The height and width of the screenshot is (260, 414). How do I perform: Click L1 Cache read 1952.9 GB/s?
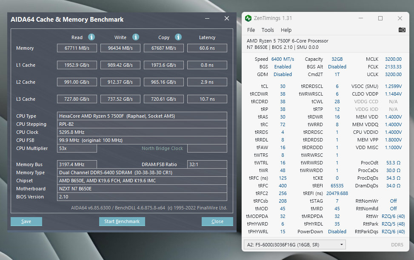[77, 65]
